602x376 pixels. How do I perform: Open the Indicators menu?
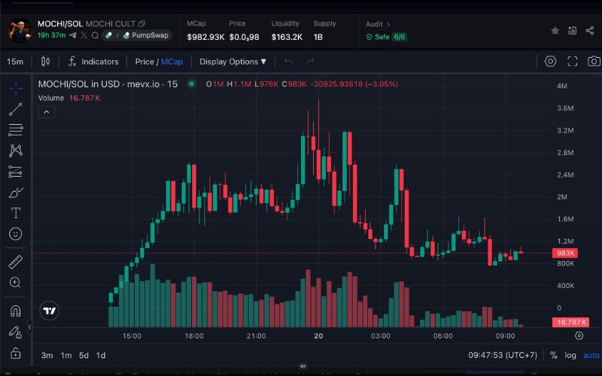93,62
